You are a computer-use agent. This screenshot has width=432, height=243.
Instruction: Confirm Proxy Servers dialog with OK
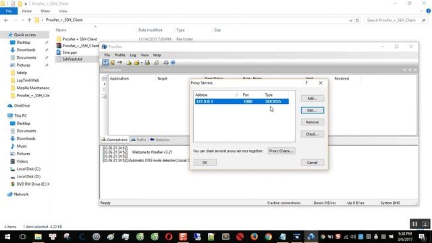pyautogui.click(x=205, y=163)
